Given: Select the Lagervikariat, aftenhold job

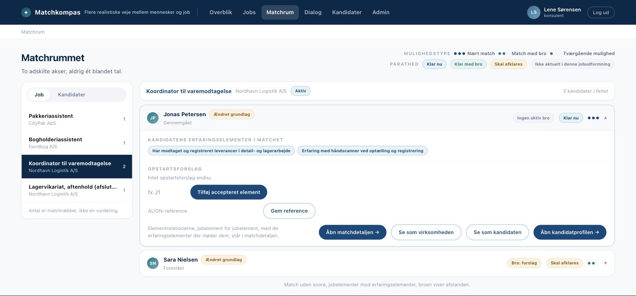Looking at the screenshot, I should point(77,190).
